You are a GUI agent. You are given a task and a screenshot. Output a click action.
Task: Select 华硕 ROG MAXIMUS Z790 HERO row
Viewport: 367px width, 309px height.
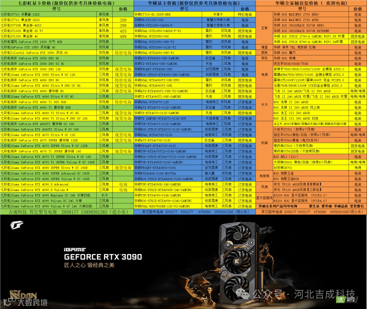pyautogui.click(x=320, y=14)
